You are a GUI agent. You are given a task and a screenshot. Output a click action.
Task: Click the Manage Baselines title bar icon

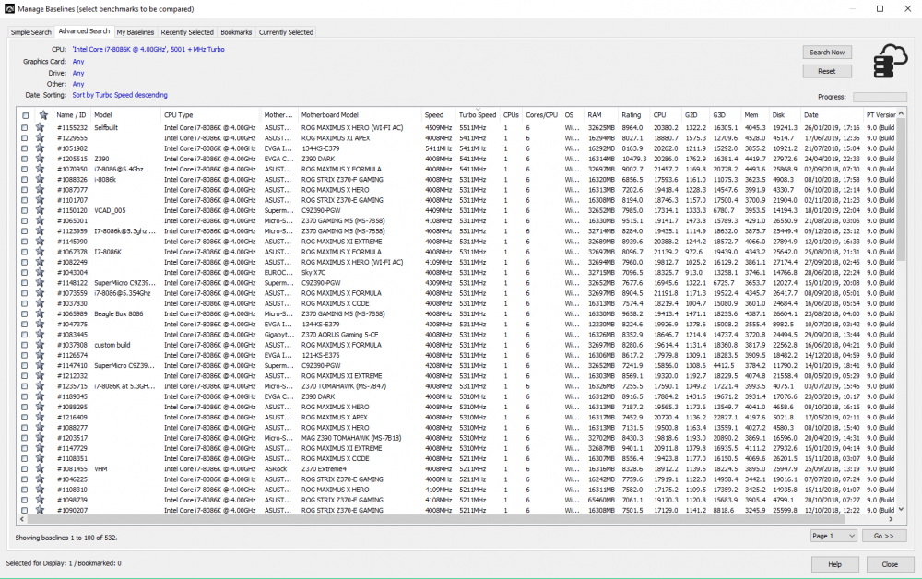(9, 8)
